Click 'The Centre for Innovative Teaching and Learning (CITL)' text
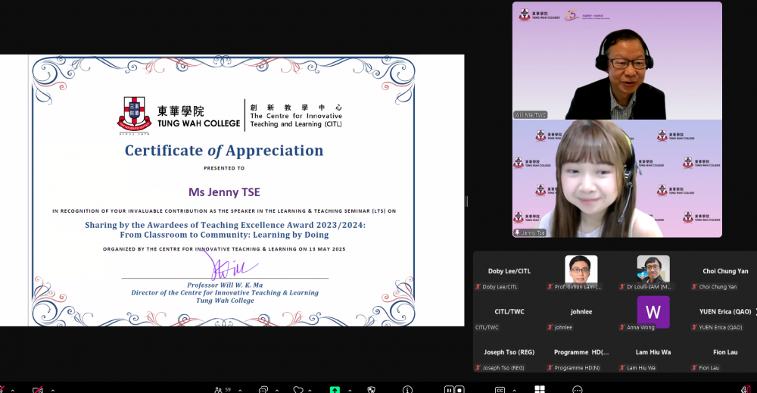The width and height of the screenshot is (757, 393). [x=296, y=120]
